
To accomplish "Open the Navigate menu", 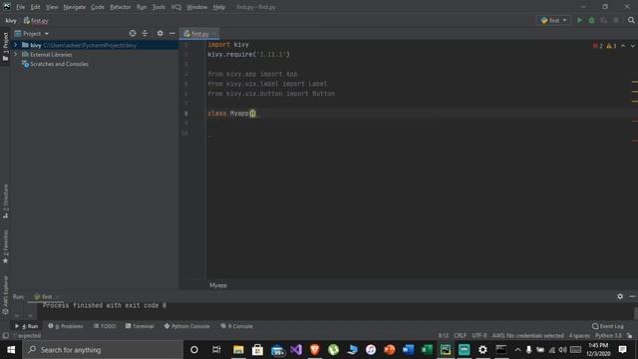I will [x=75, y=7].
